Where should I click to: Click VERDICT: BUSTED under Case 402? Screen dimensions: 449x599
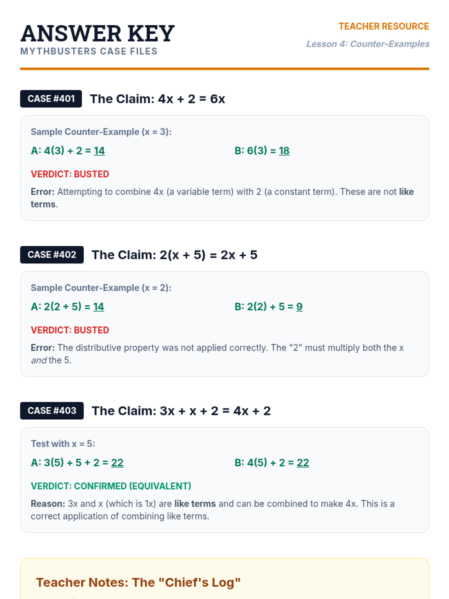click(x=70, y=330)
